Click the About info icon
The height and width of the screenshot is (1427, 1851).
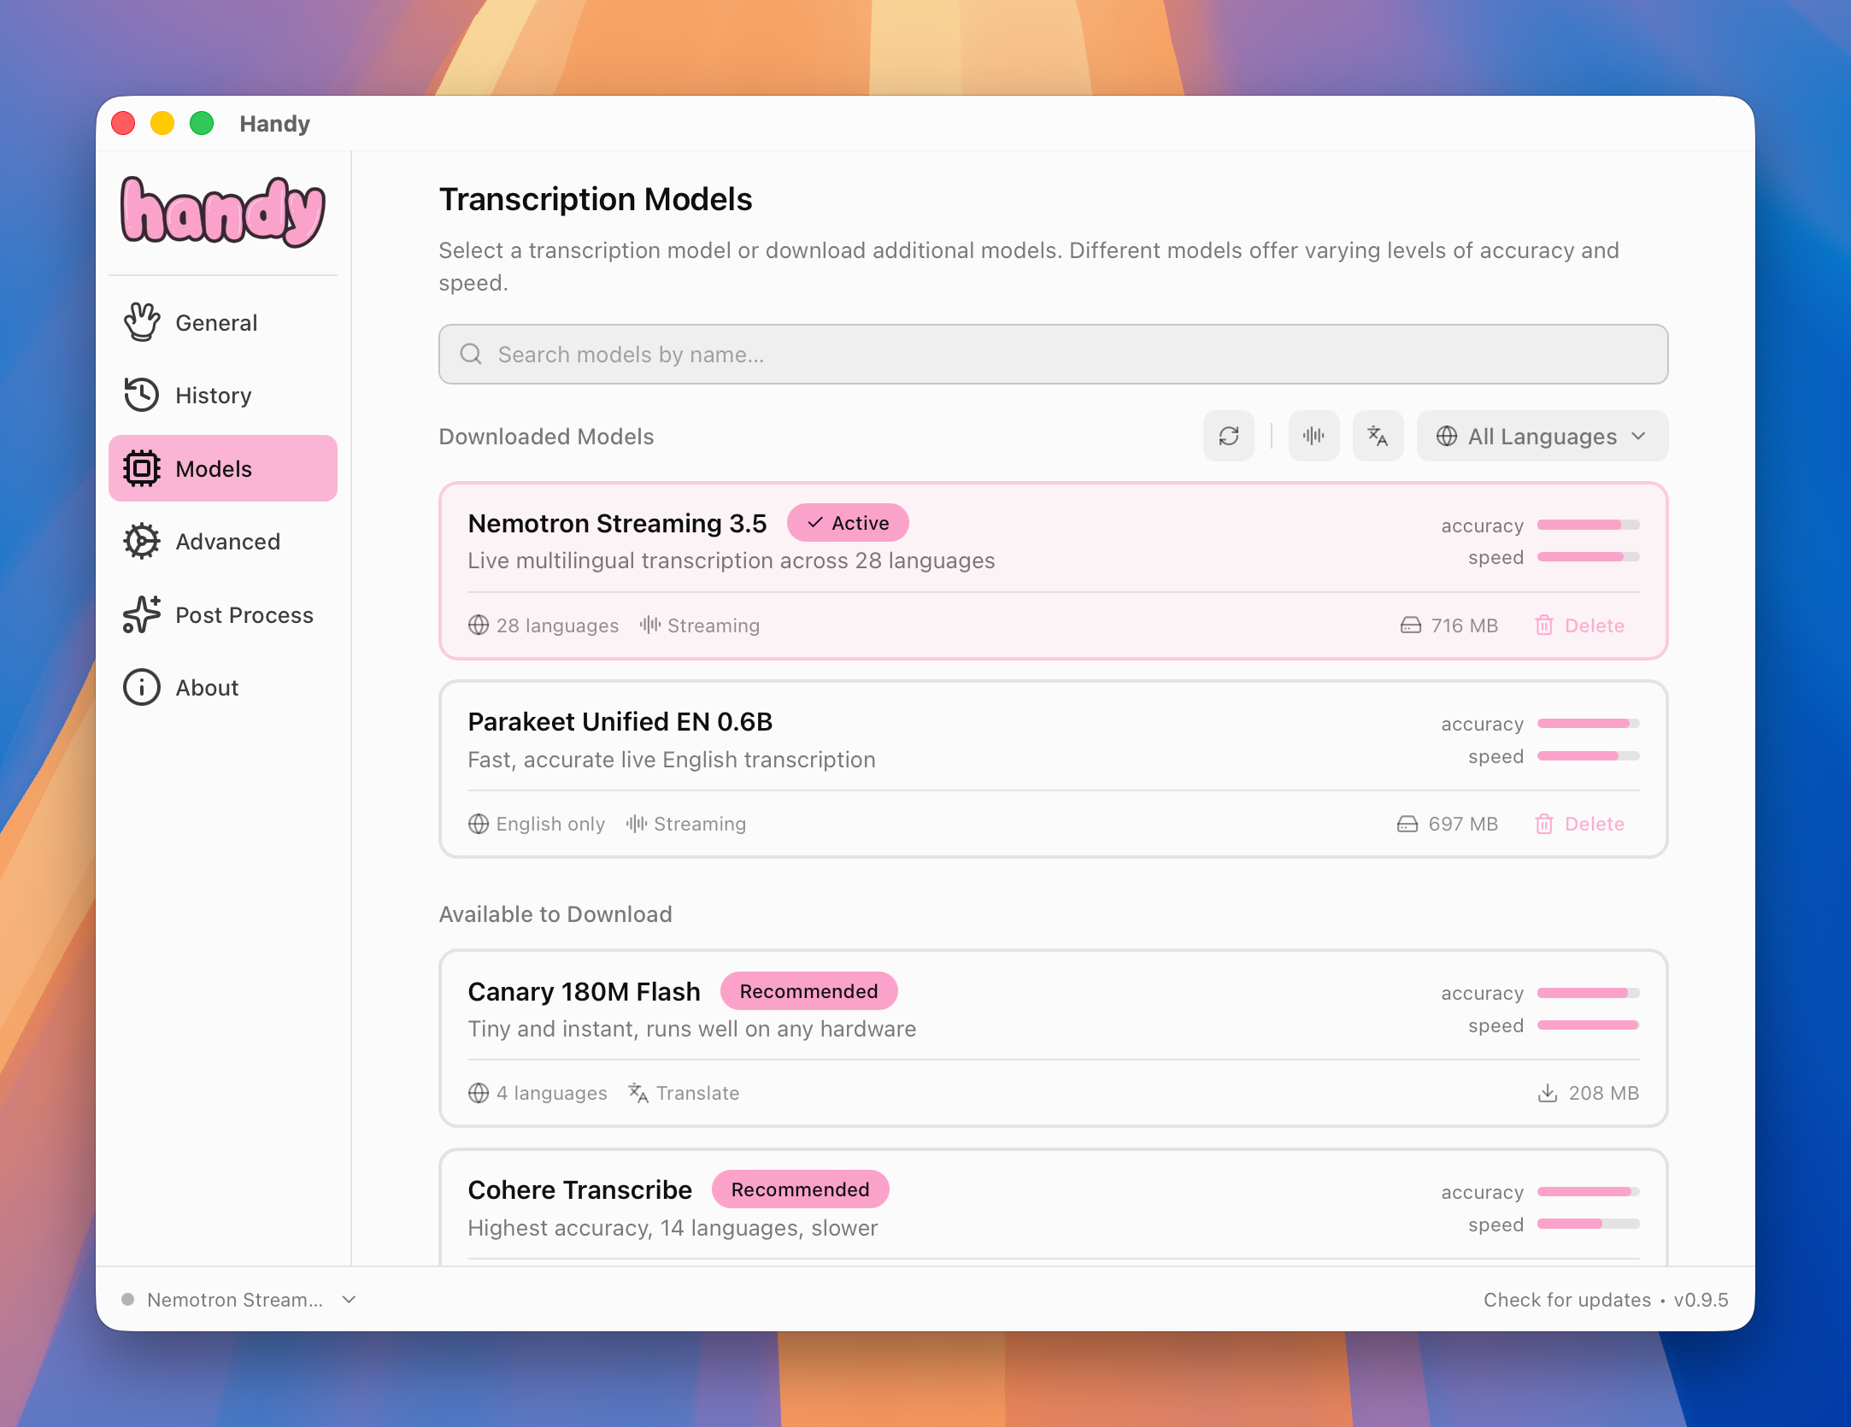click(x=142, y=688)
